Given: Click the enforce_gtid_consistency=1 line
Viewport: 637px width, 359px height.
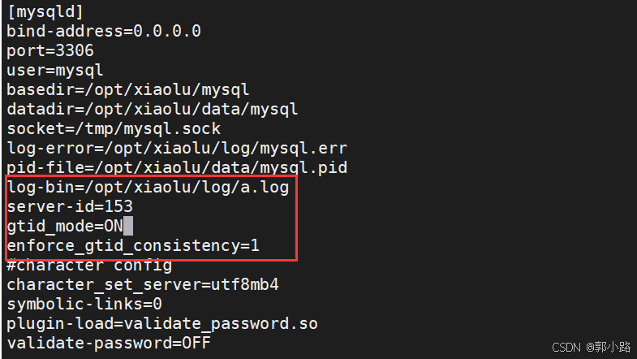Looking at the screenshot, I should (133, 245).
